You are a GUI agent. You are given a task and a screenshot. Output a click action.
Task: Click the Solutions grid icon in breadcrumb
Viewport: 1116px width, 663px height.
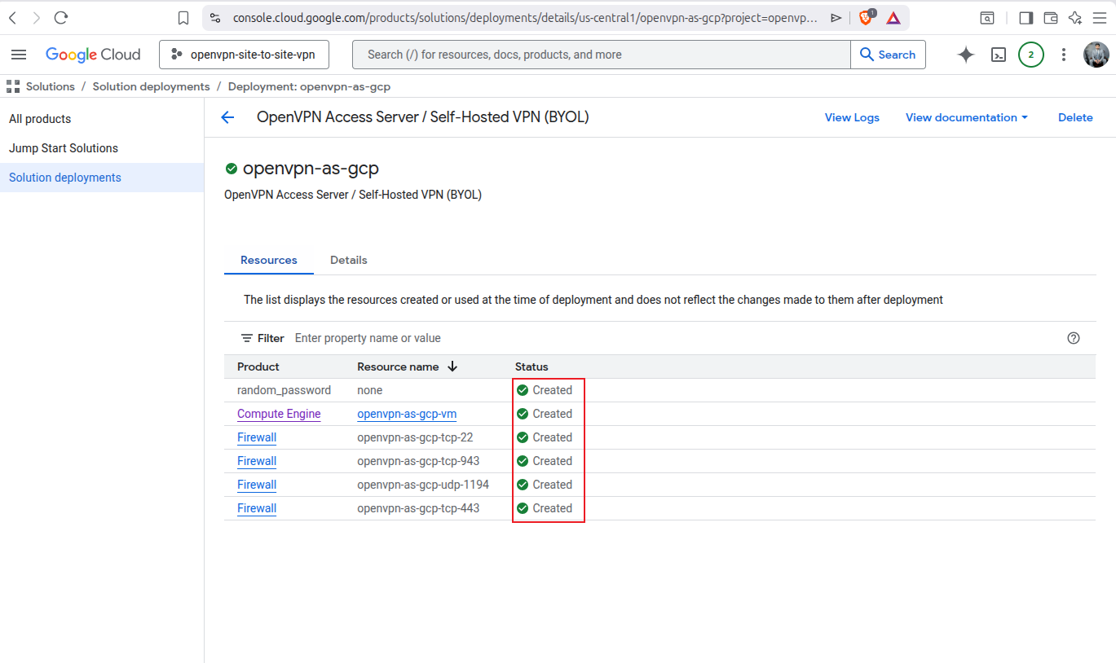tap(13, 86)
